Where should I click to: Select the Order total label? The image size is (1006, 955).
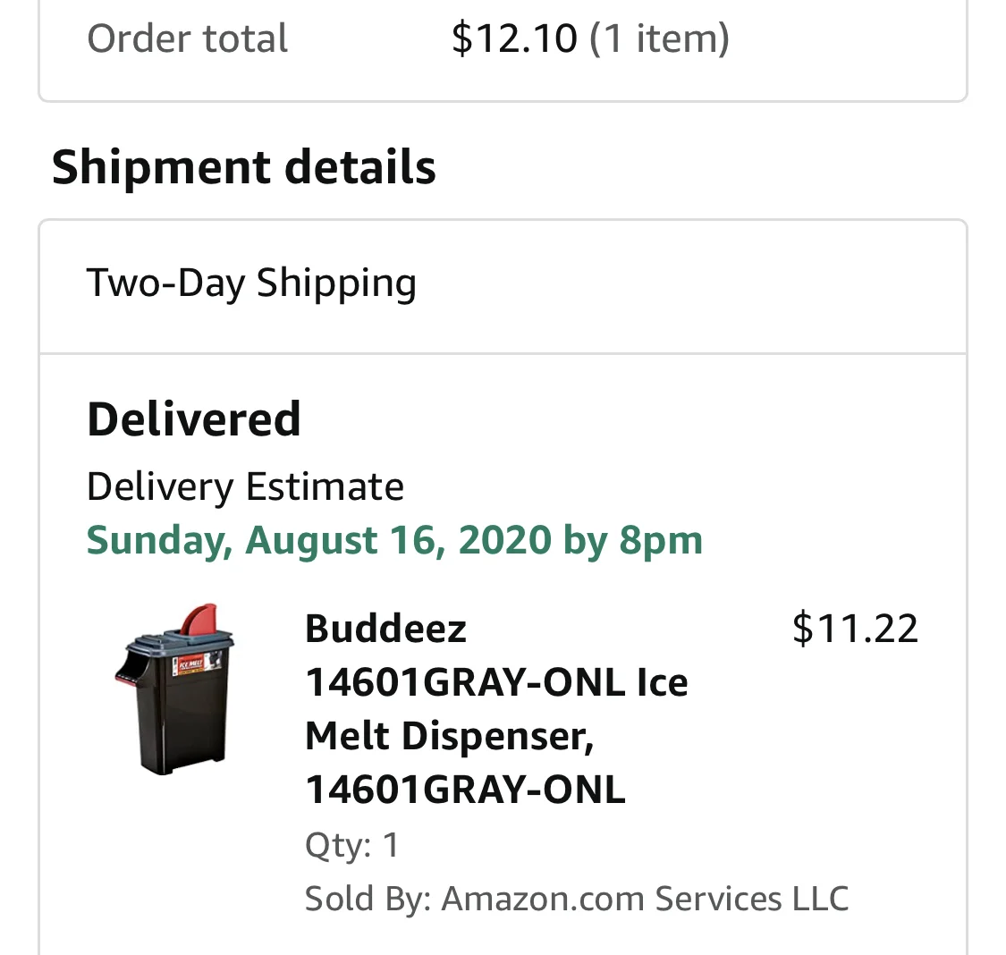click(x=188, y=38)
